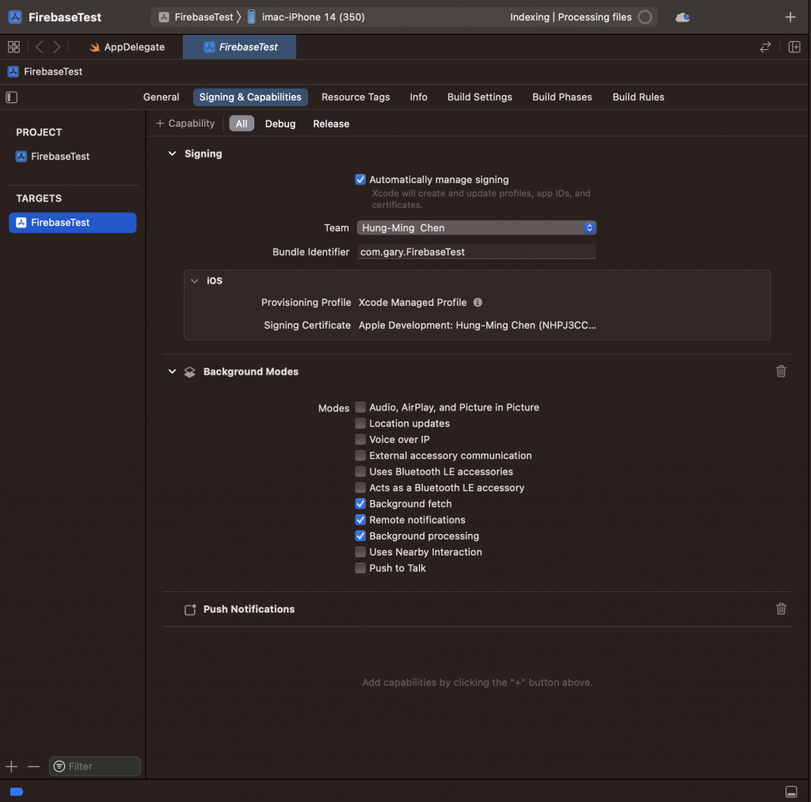Select the Debug configuration filter
Image resolution: width=811 pixels, height=802 pixels.
click(x=280, y=124)
